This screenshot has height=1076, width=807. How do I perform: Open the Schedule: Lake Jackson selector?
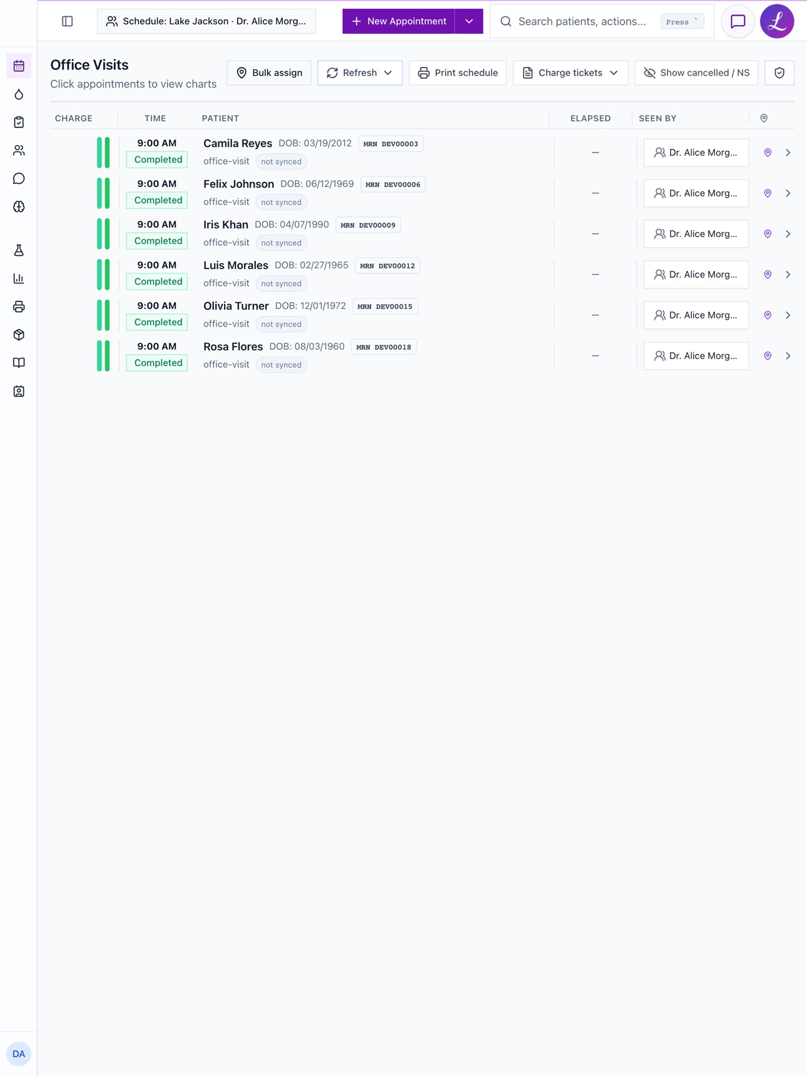pyautogui.click(x=206, y=21)
